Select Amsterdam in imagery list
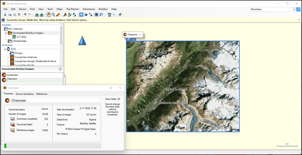 (x=32, y=75)
